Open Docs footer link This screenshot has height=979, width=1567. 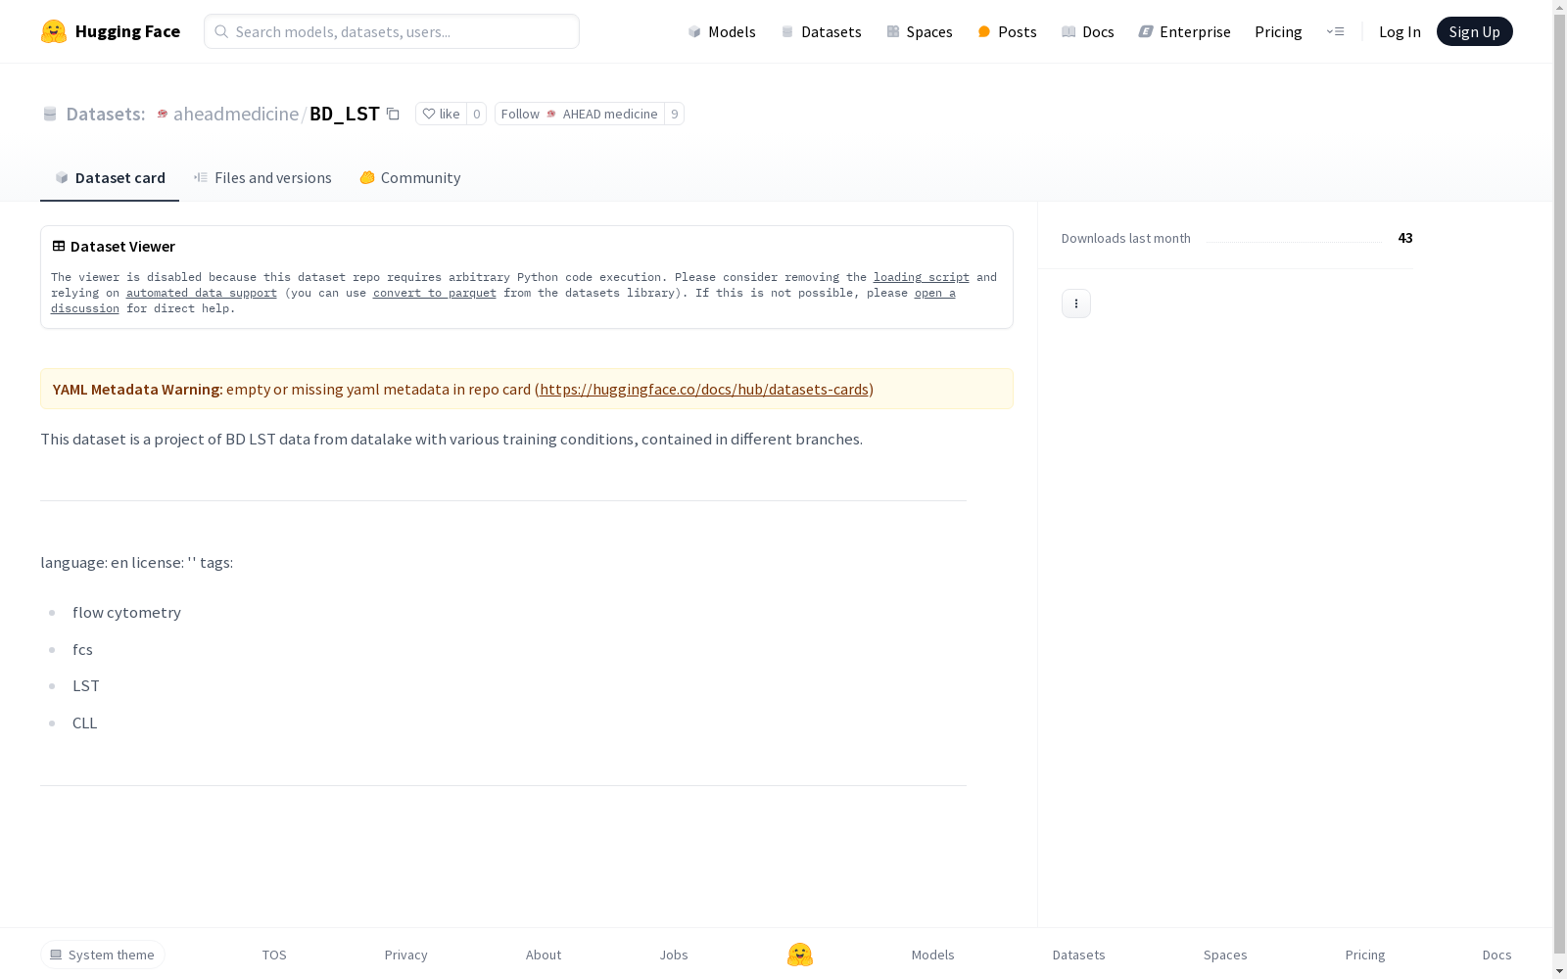[1496, 955]
